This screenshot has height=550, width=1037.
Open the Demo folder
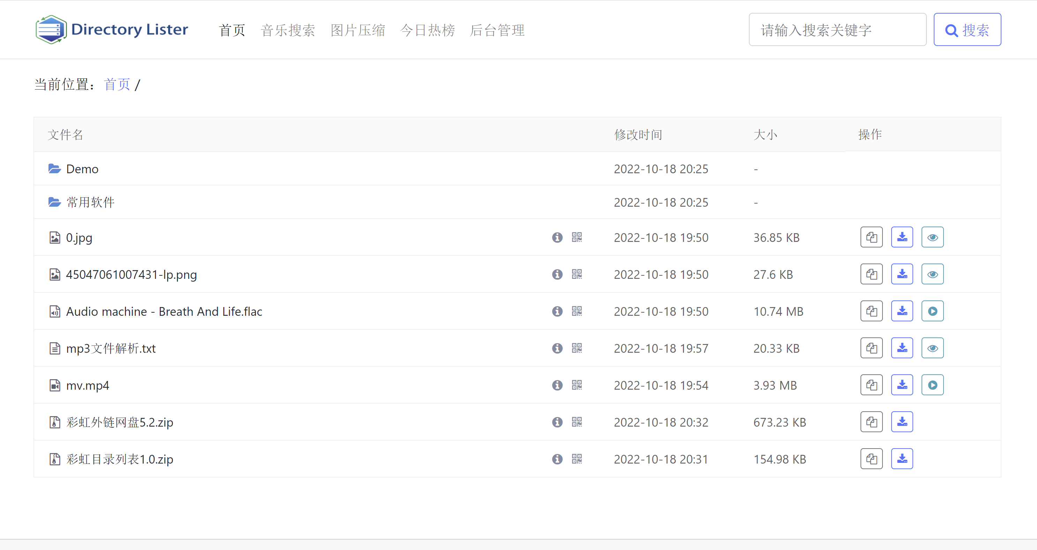[82, 169]
